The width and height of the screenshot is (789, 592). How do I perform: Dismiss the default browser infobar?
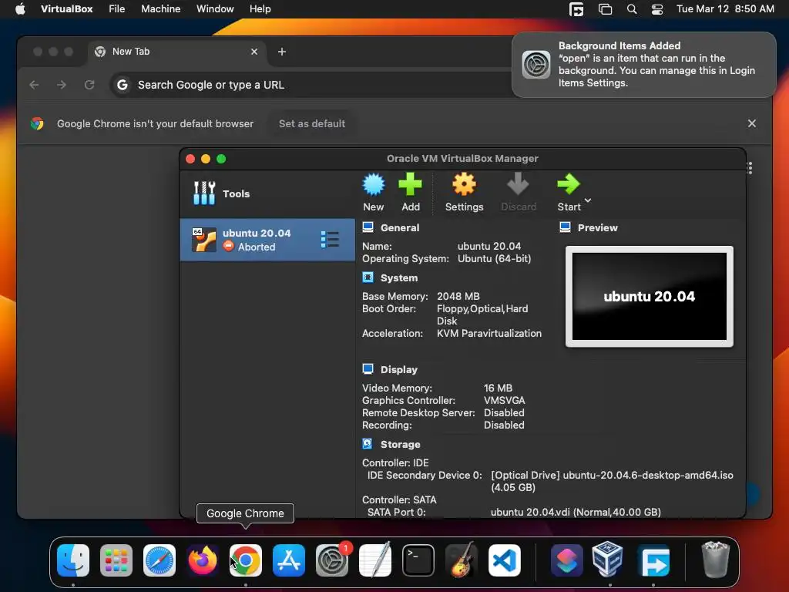pyautogui.click(x=752, y=123)
